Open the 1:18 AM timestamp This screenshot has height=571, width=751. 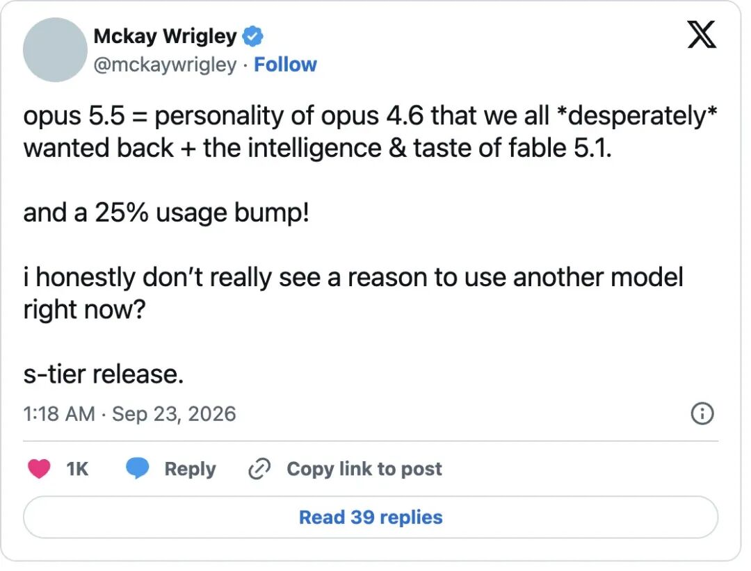coord(59,414)
